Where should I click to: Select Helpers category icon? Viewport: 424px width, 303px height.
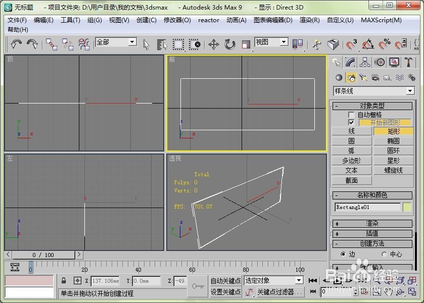387,78
